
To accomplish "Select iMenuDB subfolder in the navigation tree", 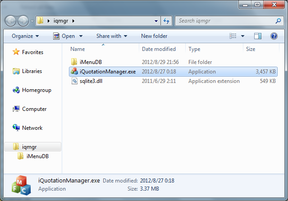I will (x=37, y=156).
